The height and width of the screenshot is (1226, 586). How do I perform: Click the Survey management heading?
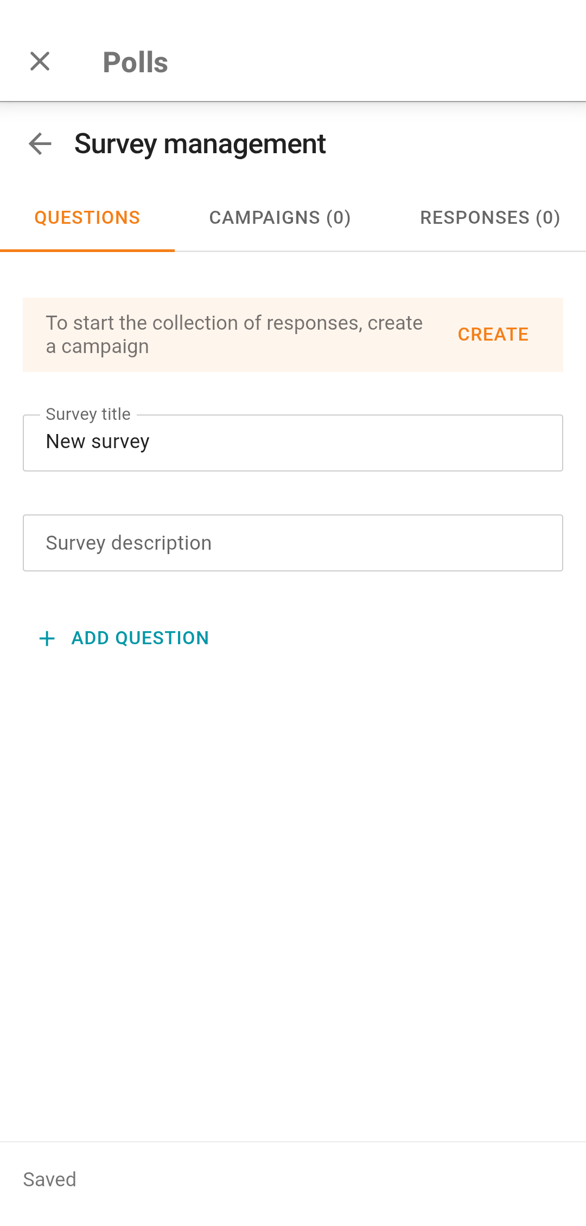click(200, 144)
